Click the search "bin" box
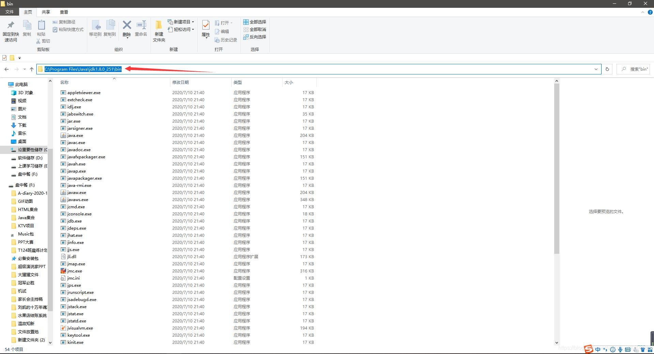The height and width of the screenshot is (354, 654). pos(633,69)
